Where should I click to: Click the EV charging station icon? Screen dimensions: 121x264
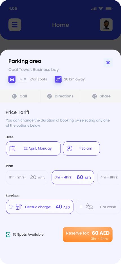coord(19,207)
